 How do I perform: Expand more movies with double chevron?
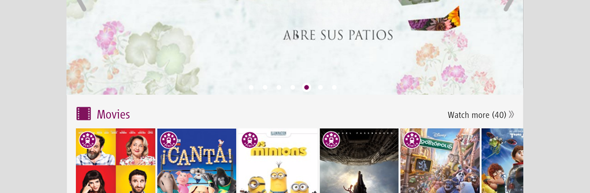[511, 114]
